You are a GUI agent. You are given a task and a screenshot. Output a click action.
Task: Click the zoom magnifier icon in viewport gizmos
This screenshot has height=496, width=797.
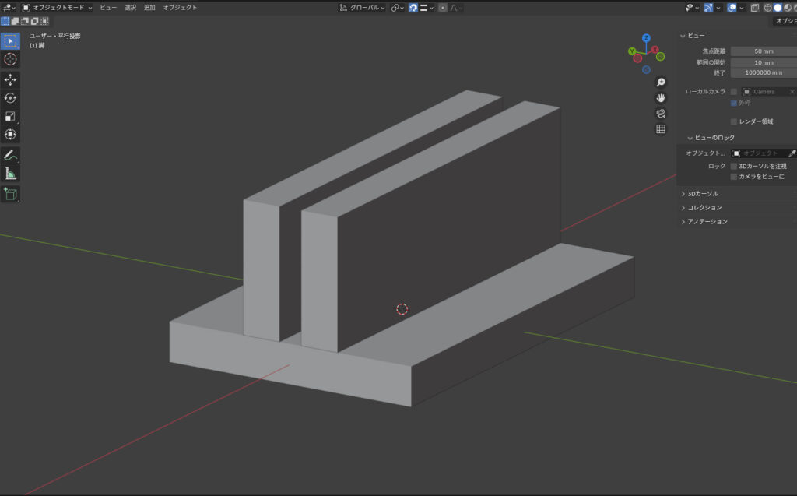point(661,82)
